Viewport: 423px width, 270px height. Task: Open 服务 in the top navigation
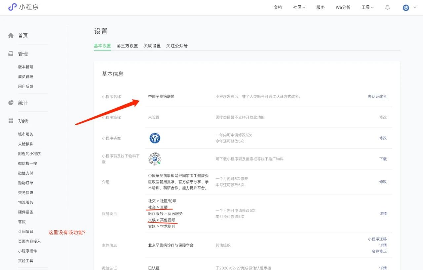pyautogui.click(x=321, y=7)
